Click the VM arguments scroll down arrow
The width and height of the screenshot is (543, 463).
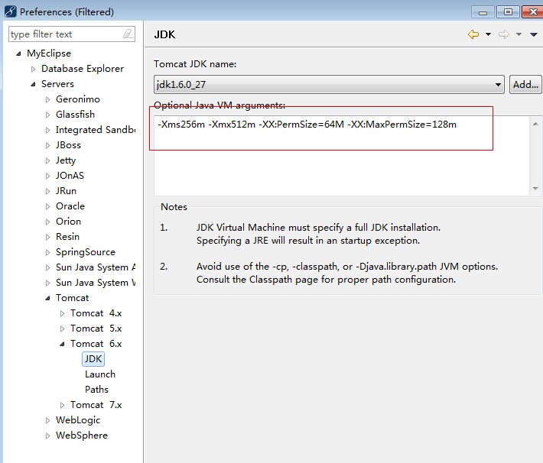tap(535, 188)
